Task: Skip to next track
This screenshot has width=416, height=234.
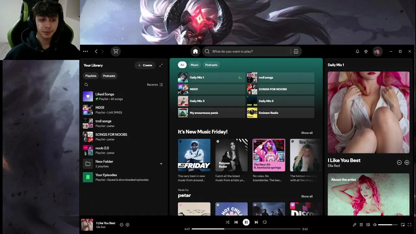Action: 256,222
